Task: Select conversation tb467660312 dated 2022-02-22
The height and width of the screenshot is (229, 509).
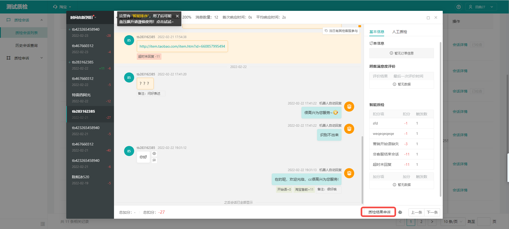Action: pyautogui.click(x=90, y=81)
